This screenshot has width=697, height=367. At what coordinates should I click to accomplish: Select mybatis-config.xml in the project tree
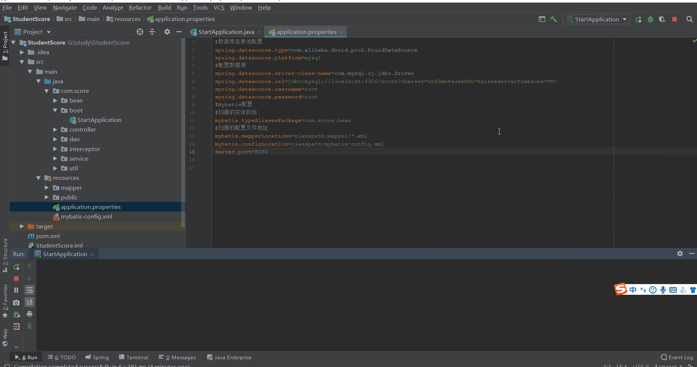point(86,217)
